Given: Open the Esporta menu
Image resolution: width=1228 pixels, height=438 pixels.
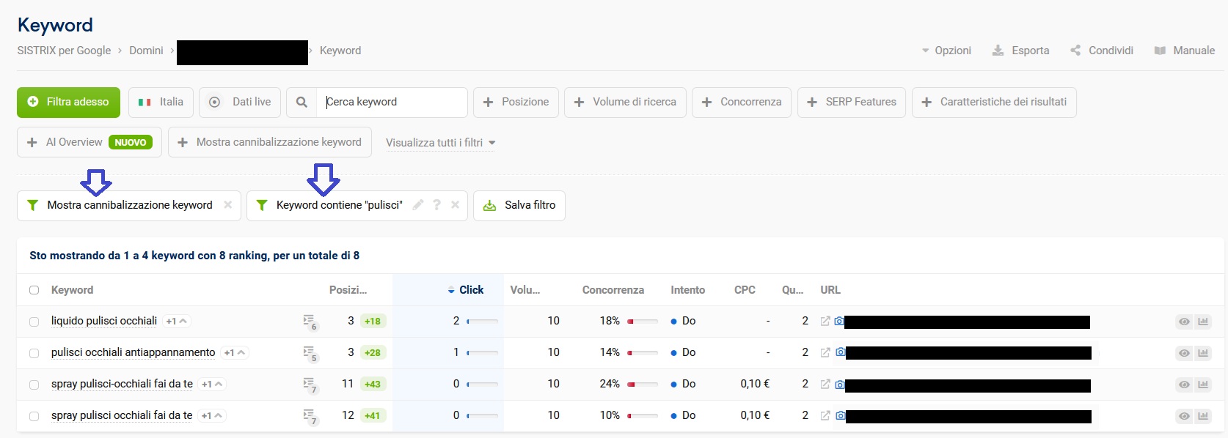Looking at the screenshot, I should (1021, 51).
